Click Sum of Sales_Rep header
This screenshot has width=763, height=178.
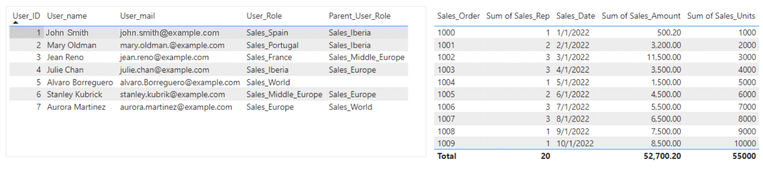click(518, 16)
